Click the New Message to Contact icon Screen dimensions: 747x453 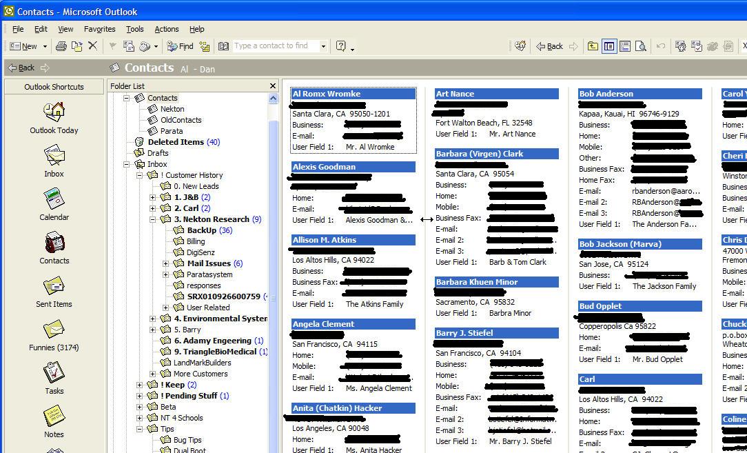[129, 46]
